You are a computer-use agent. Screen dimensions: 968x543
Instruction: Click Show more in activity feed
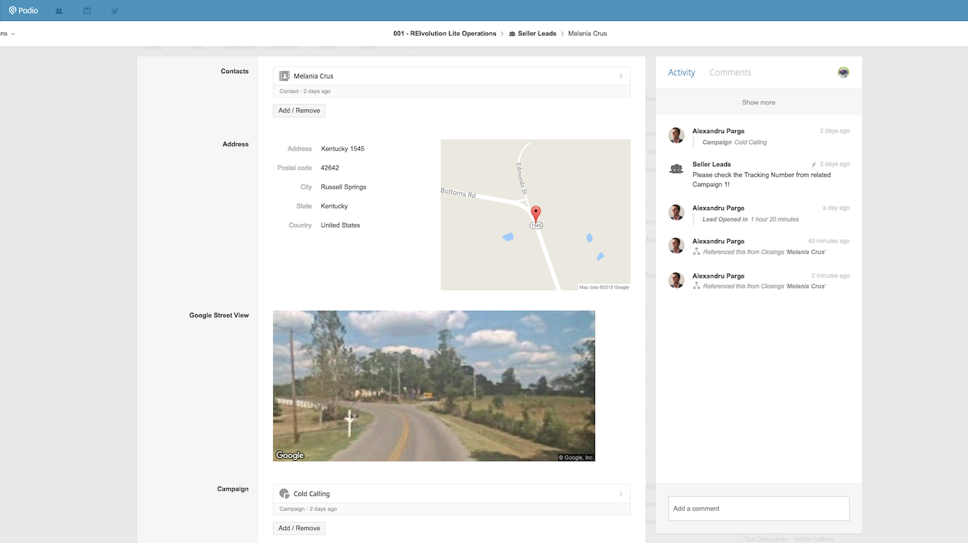(758, 102)
